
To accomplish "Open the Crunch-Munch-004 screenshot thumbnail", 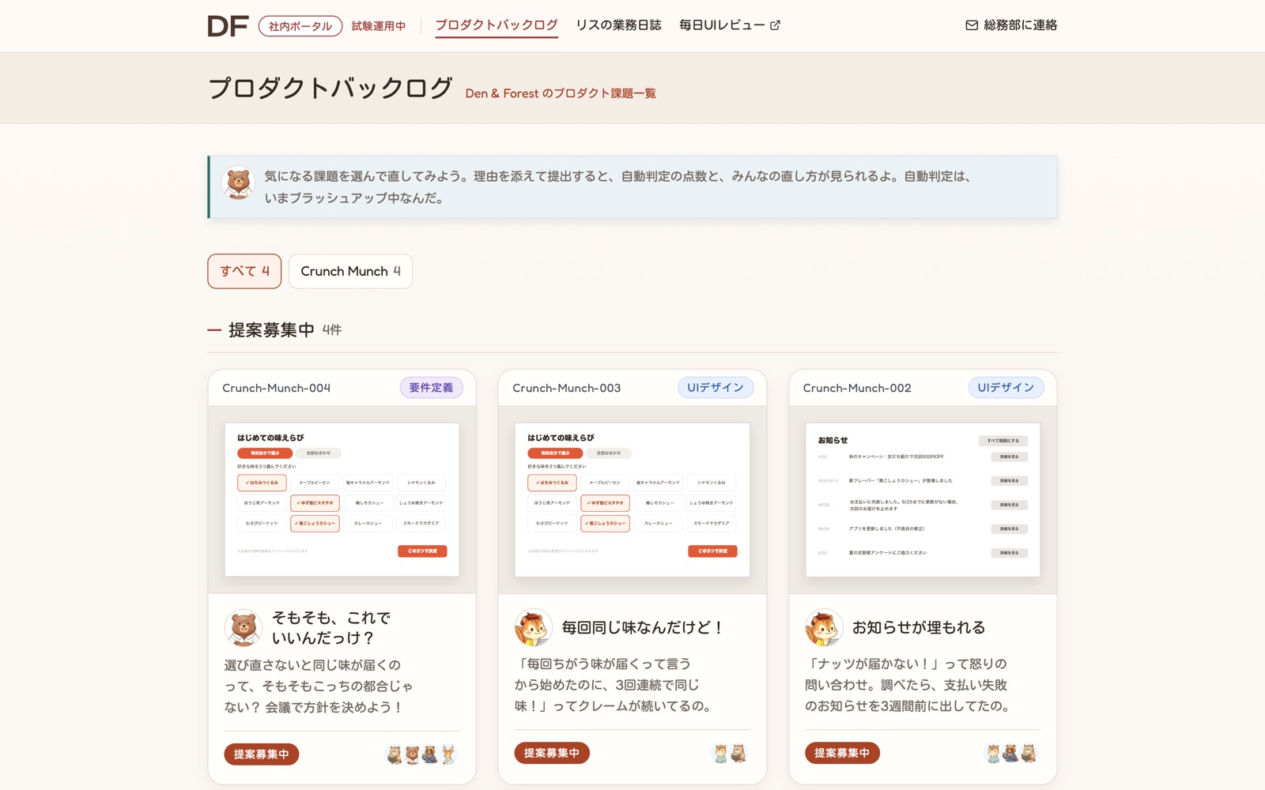I will tap(342, 499).
